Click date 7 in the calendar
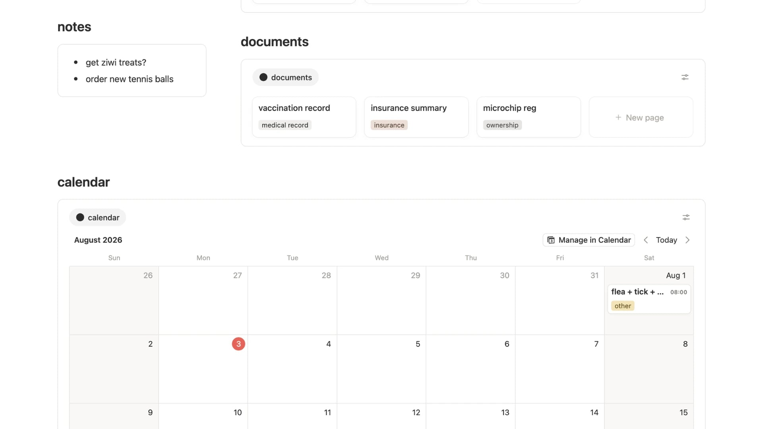The image size is (763, 429). [596, 344]
